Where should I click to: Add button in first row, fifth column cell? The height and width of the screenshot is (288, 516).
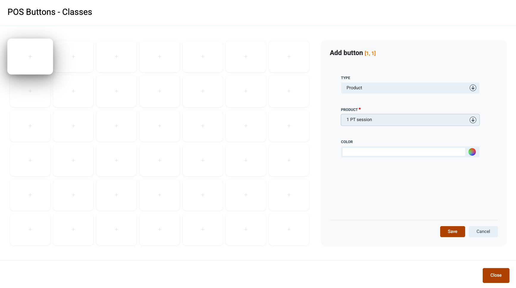(203, 57)
